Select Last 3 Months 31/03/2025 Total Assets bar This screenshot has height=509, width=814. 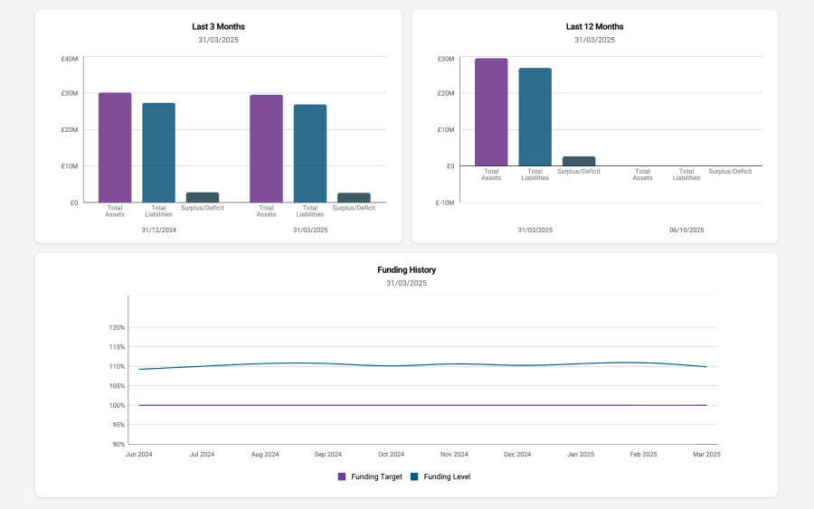pyautogui.click(x=266, y=148)
